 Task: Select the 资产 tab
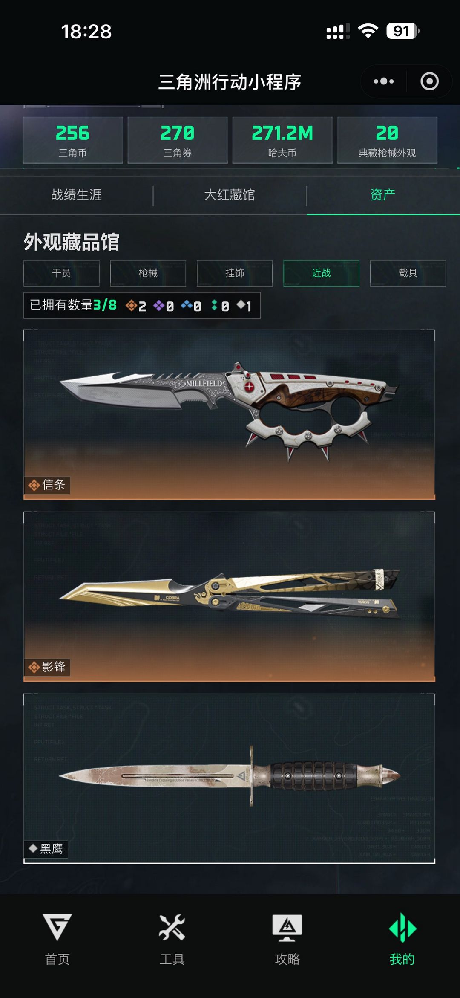[x=383, y=195]
